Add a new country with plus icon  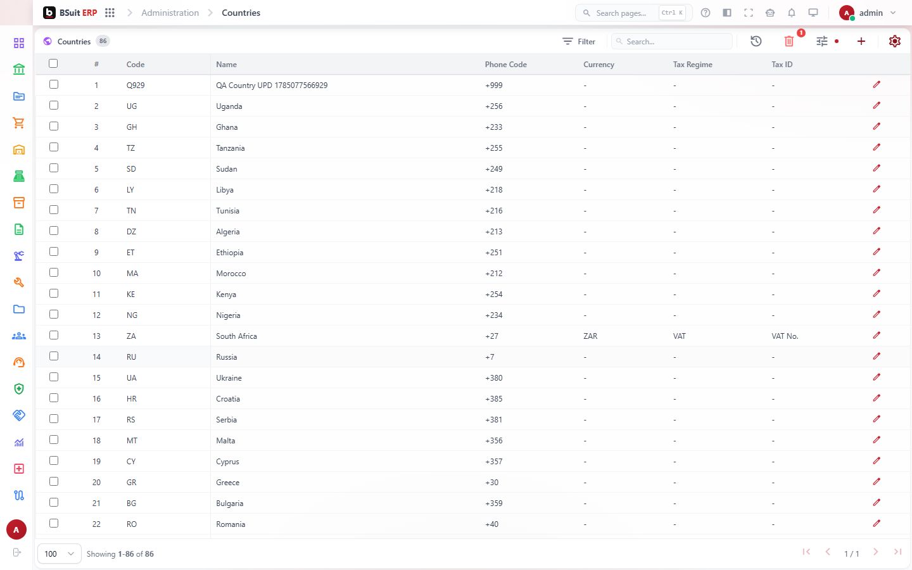coord(861,41)
